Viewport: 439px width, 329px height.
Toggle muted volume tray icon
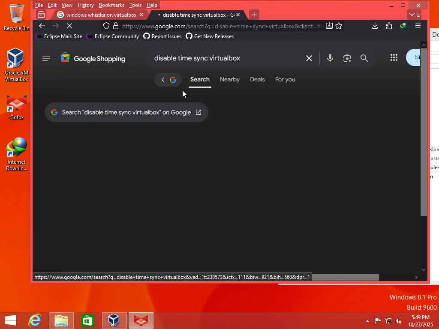[398, 321]
